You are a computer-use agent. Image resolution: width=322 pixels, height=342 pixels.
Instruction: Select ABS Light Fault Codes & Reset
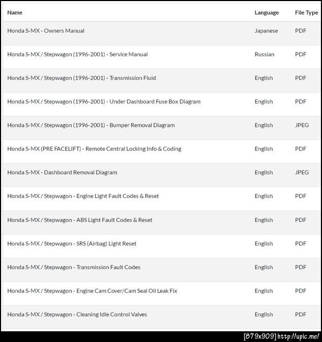pos(79,220)
